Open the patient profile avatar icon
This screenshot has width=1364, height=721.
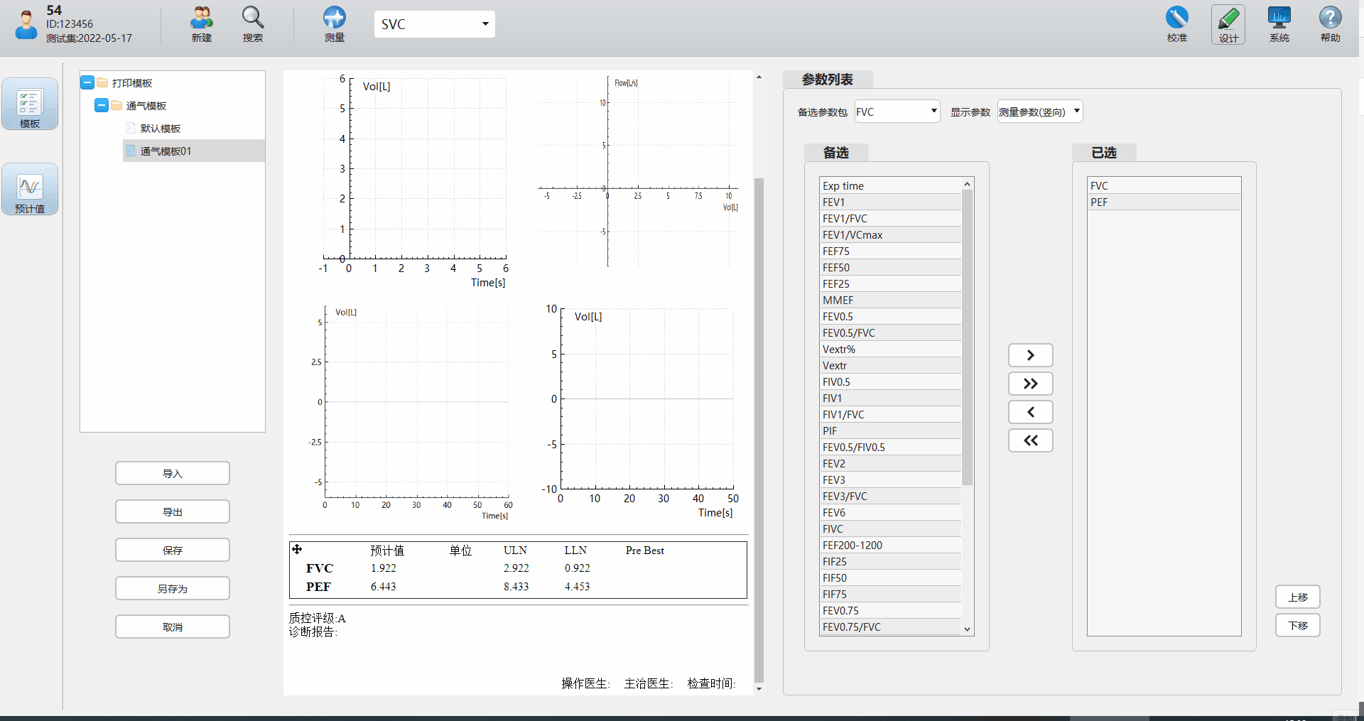(x=26, y=25)
